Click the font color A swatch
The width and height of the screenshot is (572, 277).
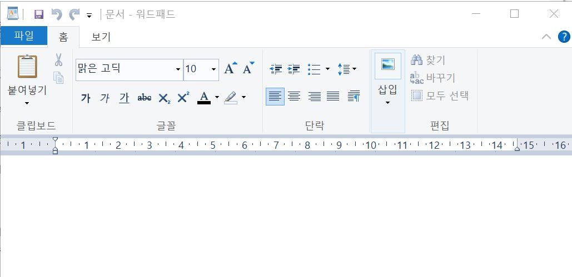(x=204, y=98)
